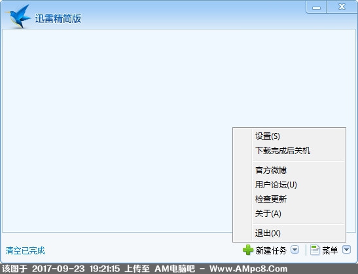This screenshot has height=274, width=358.
Task: Close the 迅雷精简版 window
Action: 342,7
